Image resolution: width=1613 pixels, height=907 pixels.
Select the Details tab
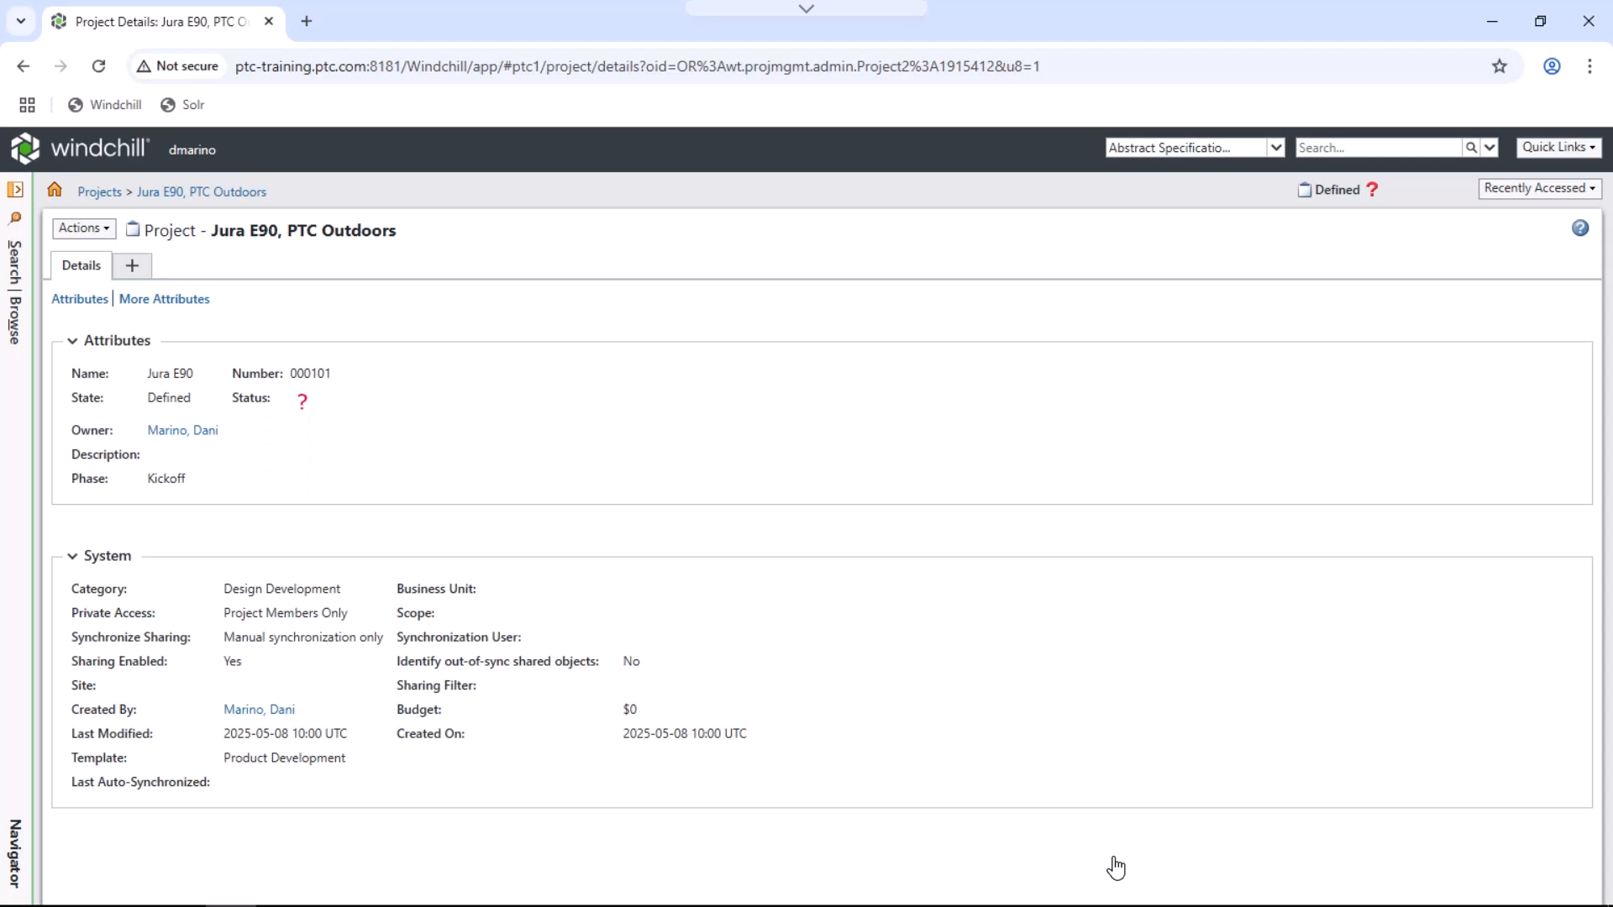[81, 266]
